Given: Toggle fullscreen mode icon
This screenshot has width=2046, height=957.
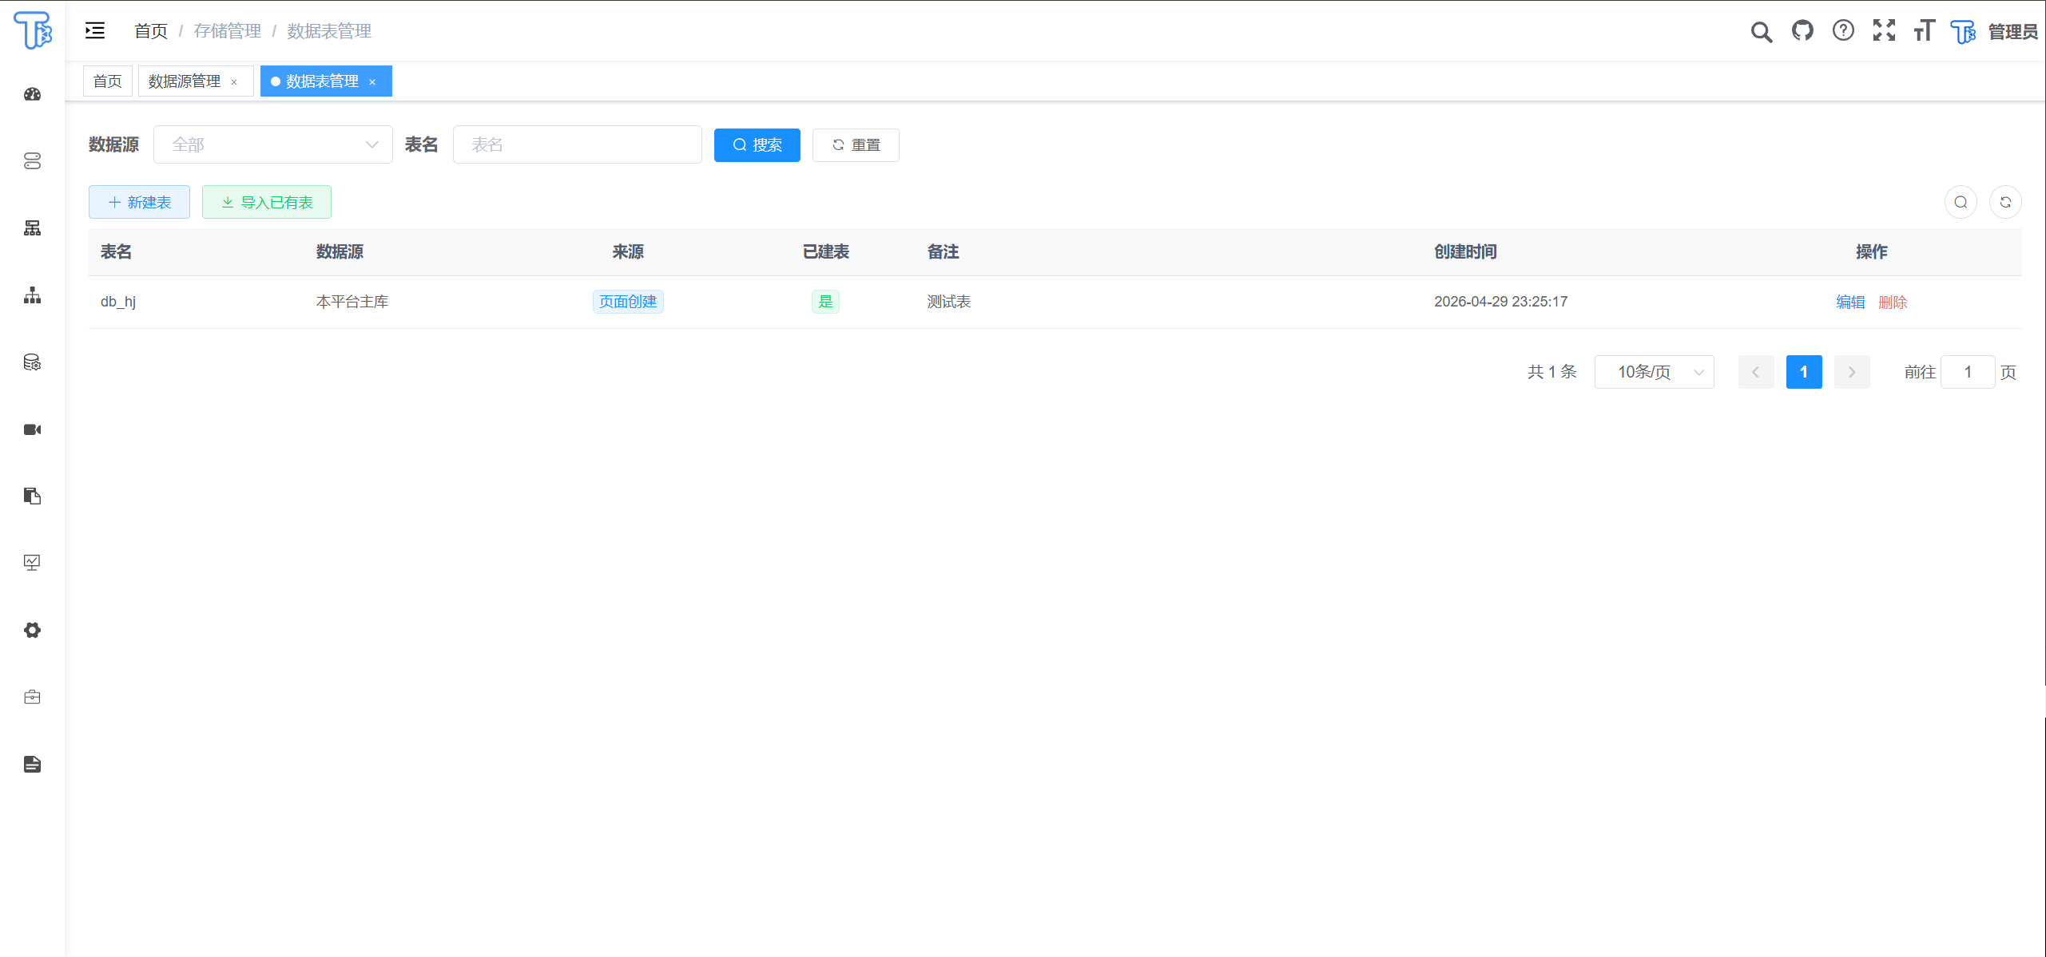Looking at the screenshot, I should pos(1884,30).
